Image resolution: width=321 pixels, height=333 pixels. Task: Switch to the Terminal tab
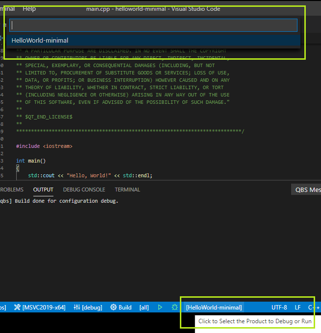click(x=127, y=190)
